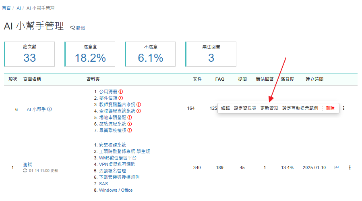The image size is (362, 201).
Task: Click the warning icon beside 教師資訊整合系統
Action: [x=139, y=105]
